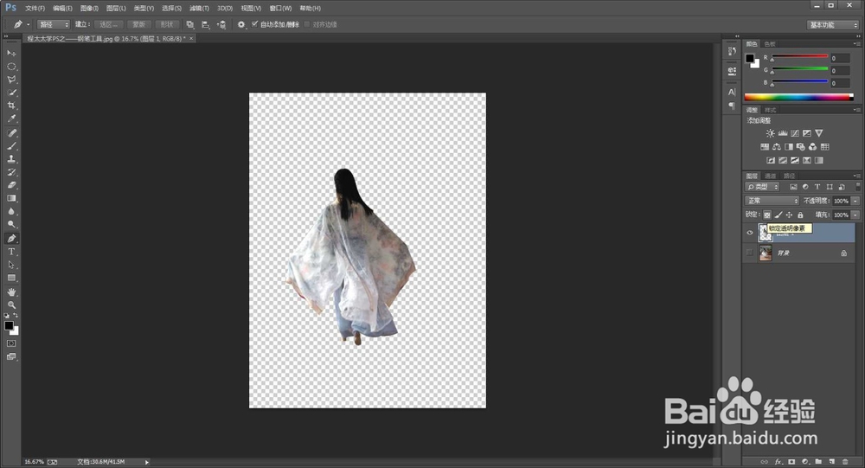Open pen tool mode dropdown (路径)
The height and width of the screenshot is (468, 865).
point(54,24)
